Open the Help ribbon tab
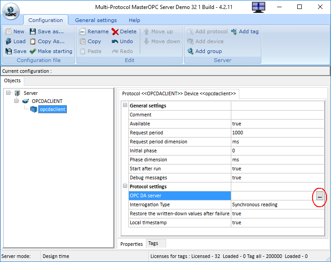This screenshot has width=331, height=262. click(134, 20)
